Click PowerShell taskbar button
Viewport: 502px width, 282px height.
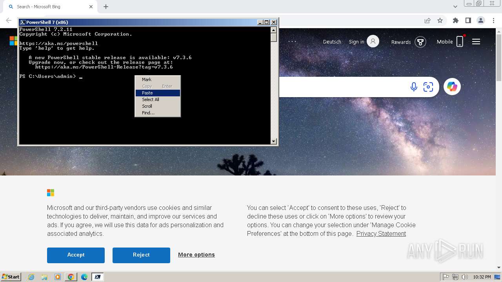coord(98,277)
